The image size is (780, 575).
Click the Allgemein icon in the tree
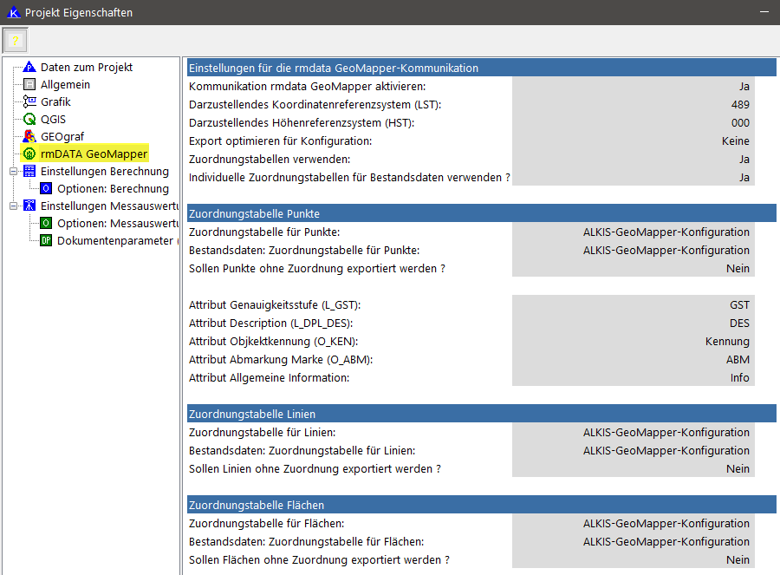click(x=29, y=84)
